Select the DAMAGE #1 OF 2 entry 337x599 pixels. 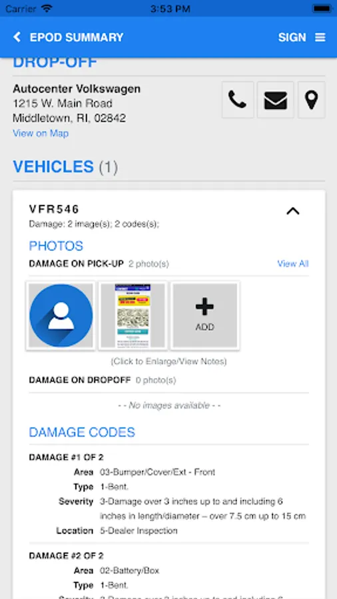pyautogui.click(x=66, y=457)
